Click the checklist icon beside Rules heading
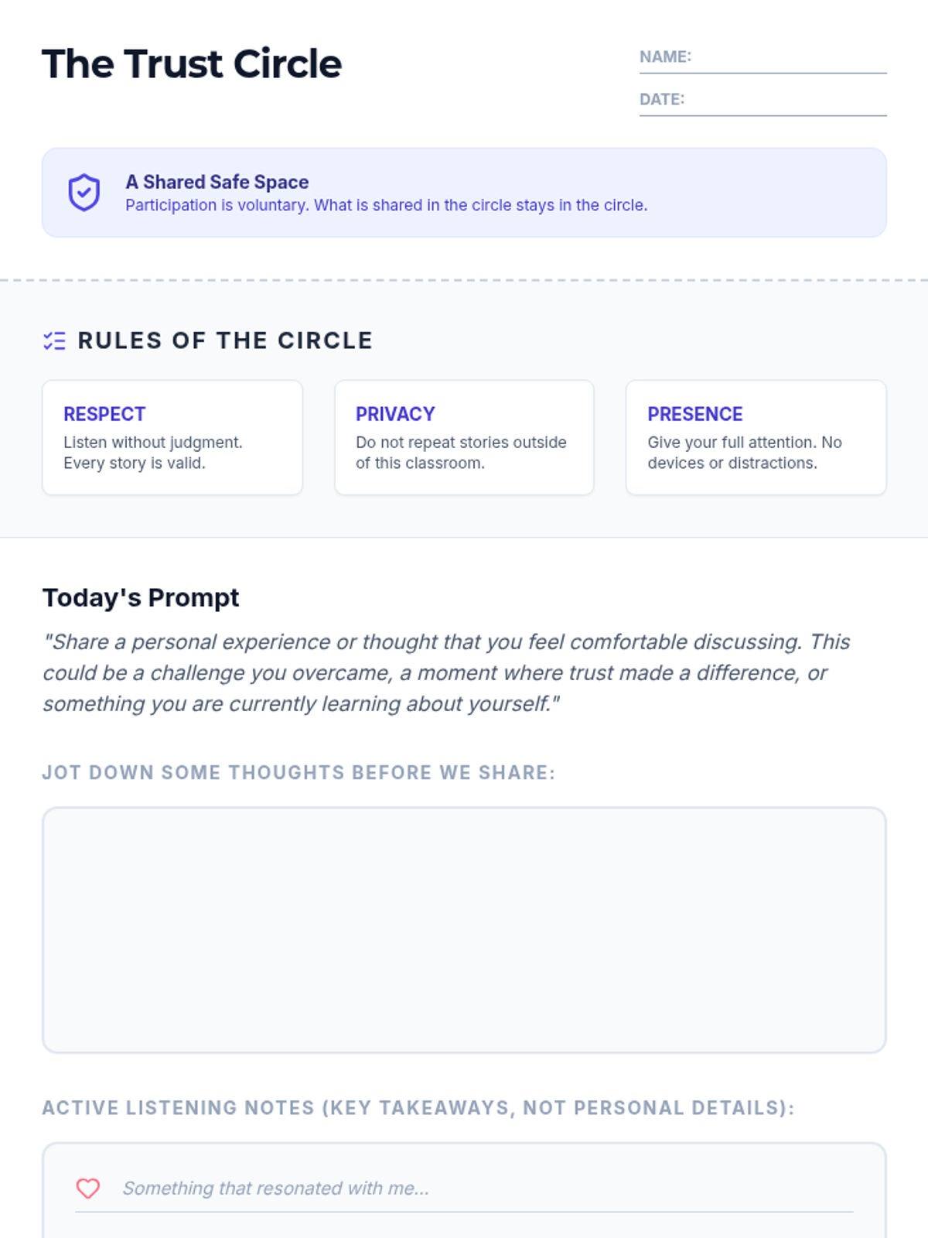Screen dimensions: 928x1238 [54, 340]
